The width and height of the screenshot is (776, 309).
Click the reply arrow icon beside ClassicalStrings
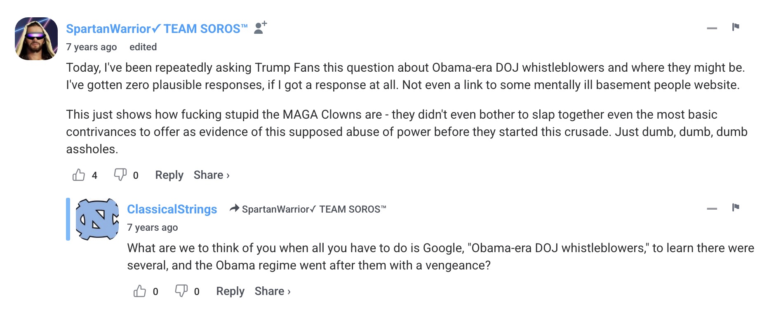234,208
